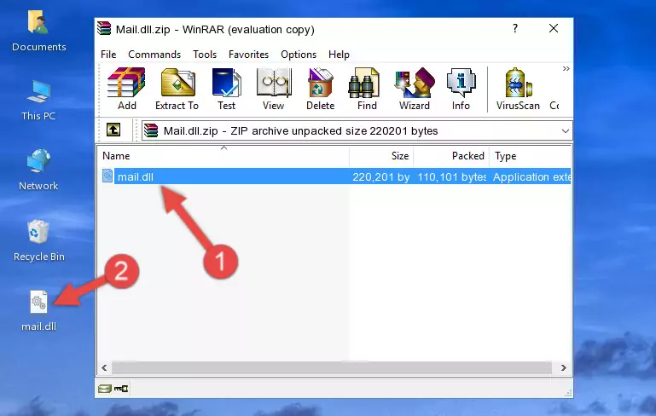Screen dimensions: 656x416
Task: Select the Network desktop icon
Action: click(38, 170)
